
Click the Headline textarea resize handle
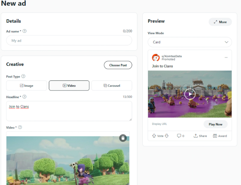(x=130, y=120)
